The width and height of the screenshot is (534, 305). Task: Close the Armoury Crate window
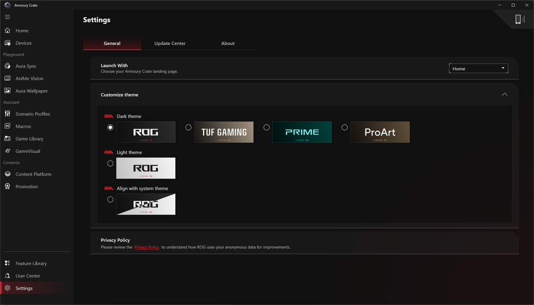[527, 5]
